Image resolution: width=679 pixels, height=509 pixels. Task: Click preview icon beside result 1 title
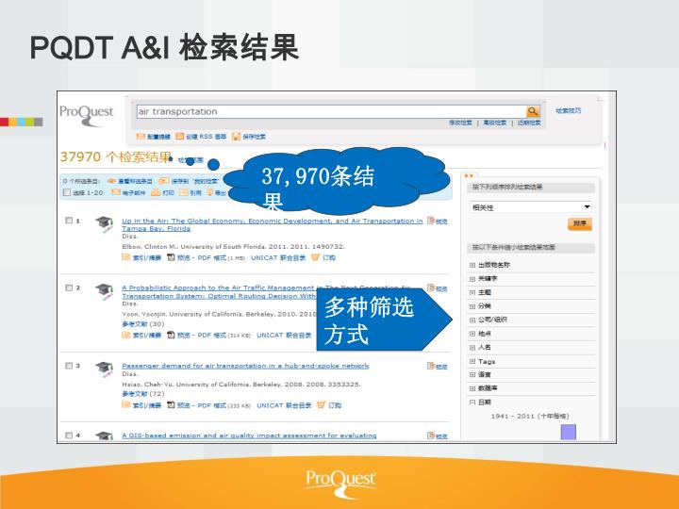[x=430, y=221]
